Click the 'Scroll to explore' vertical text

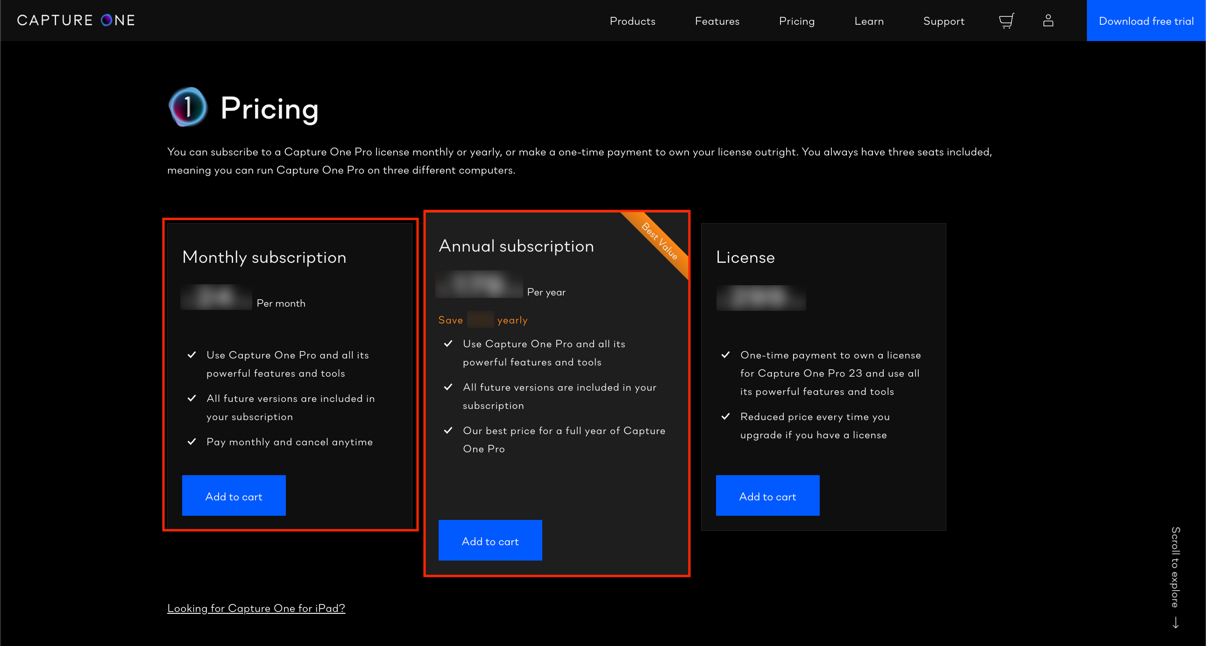coord(1176,568)
